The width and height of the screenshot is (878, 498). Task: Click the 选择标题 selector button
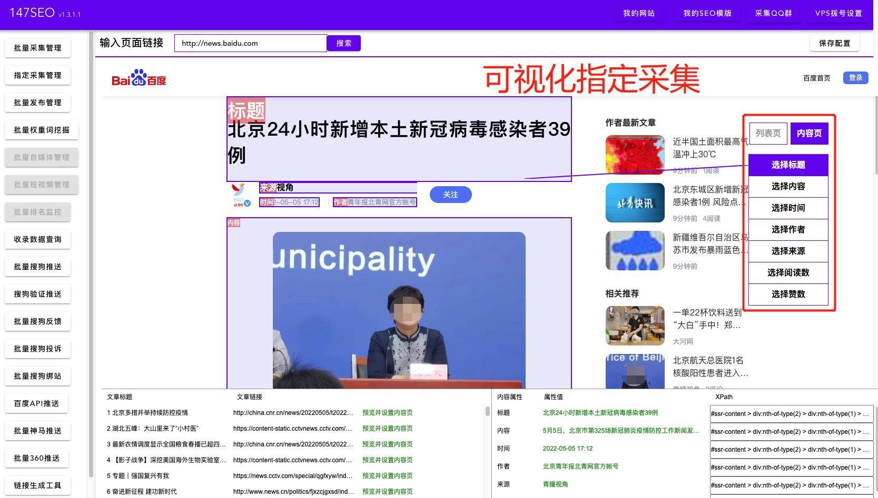click(788, 165)
